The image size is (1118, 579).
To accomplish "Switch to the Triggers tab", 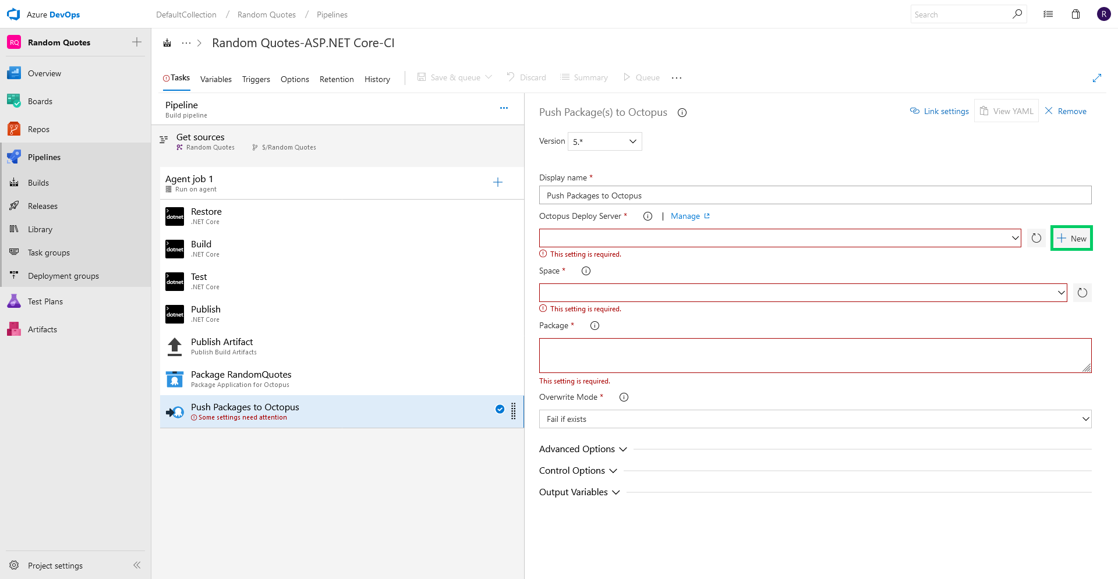I will click(256, 79).
